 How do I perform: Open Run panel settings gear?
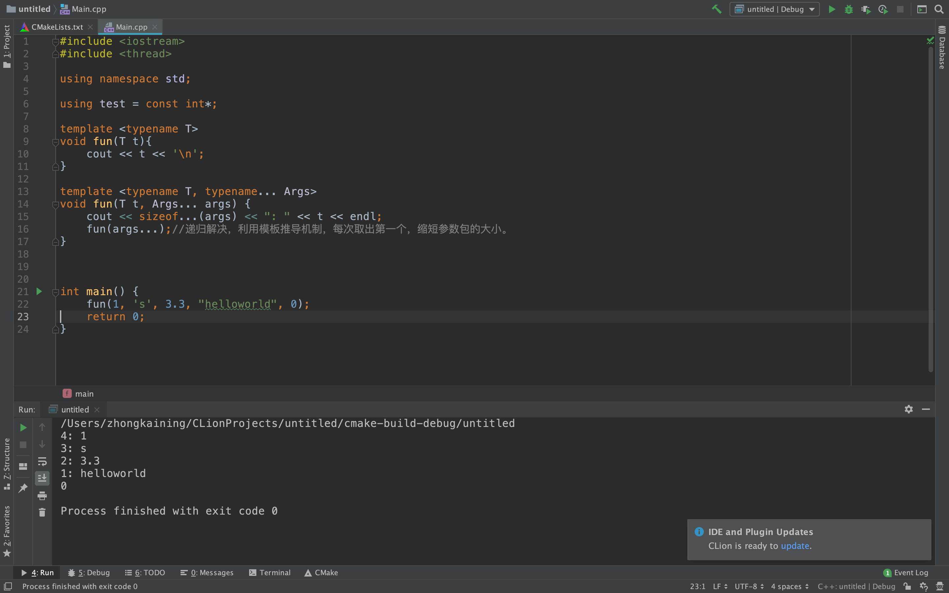[908, 409]
